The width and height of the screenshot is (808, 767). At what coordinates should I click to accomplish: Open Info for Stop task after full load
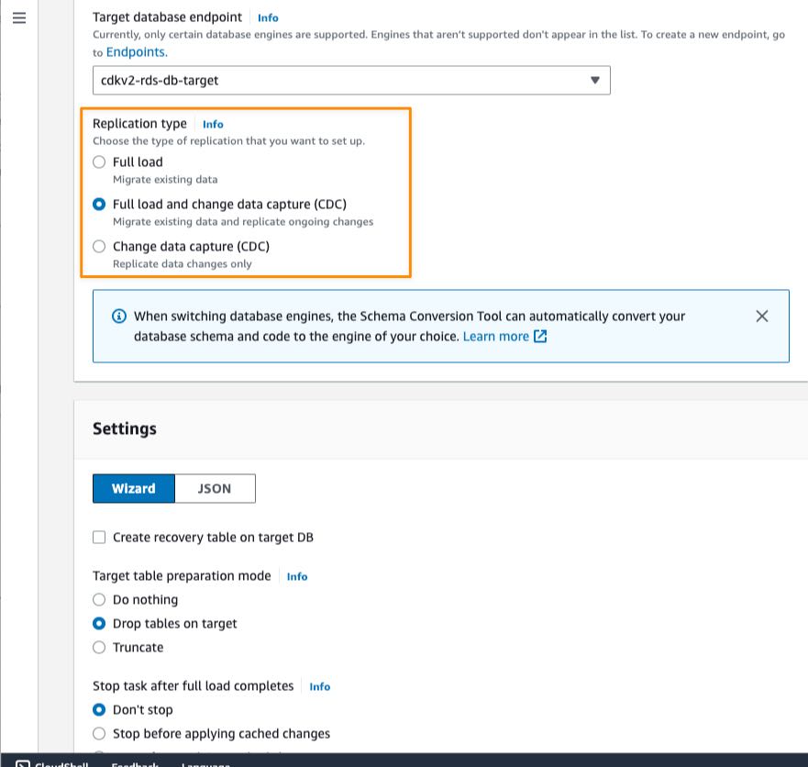tap(319, 686)
